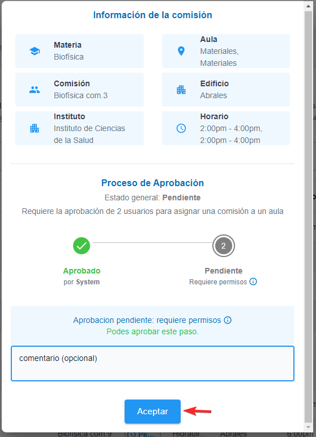Click the Aceptar button
Image resolution: width=316 pixels, height=437 pixels.
point(152,411)
